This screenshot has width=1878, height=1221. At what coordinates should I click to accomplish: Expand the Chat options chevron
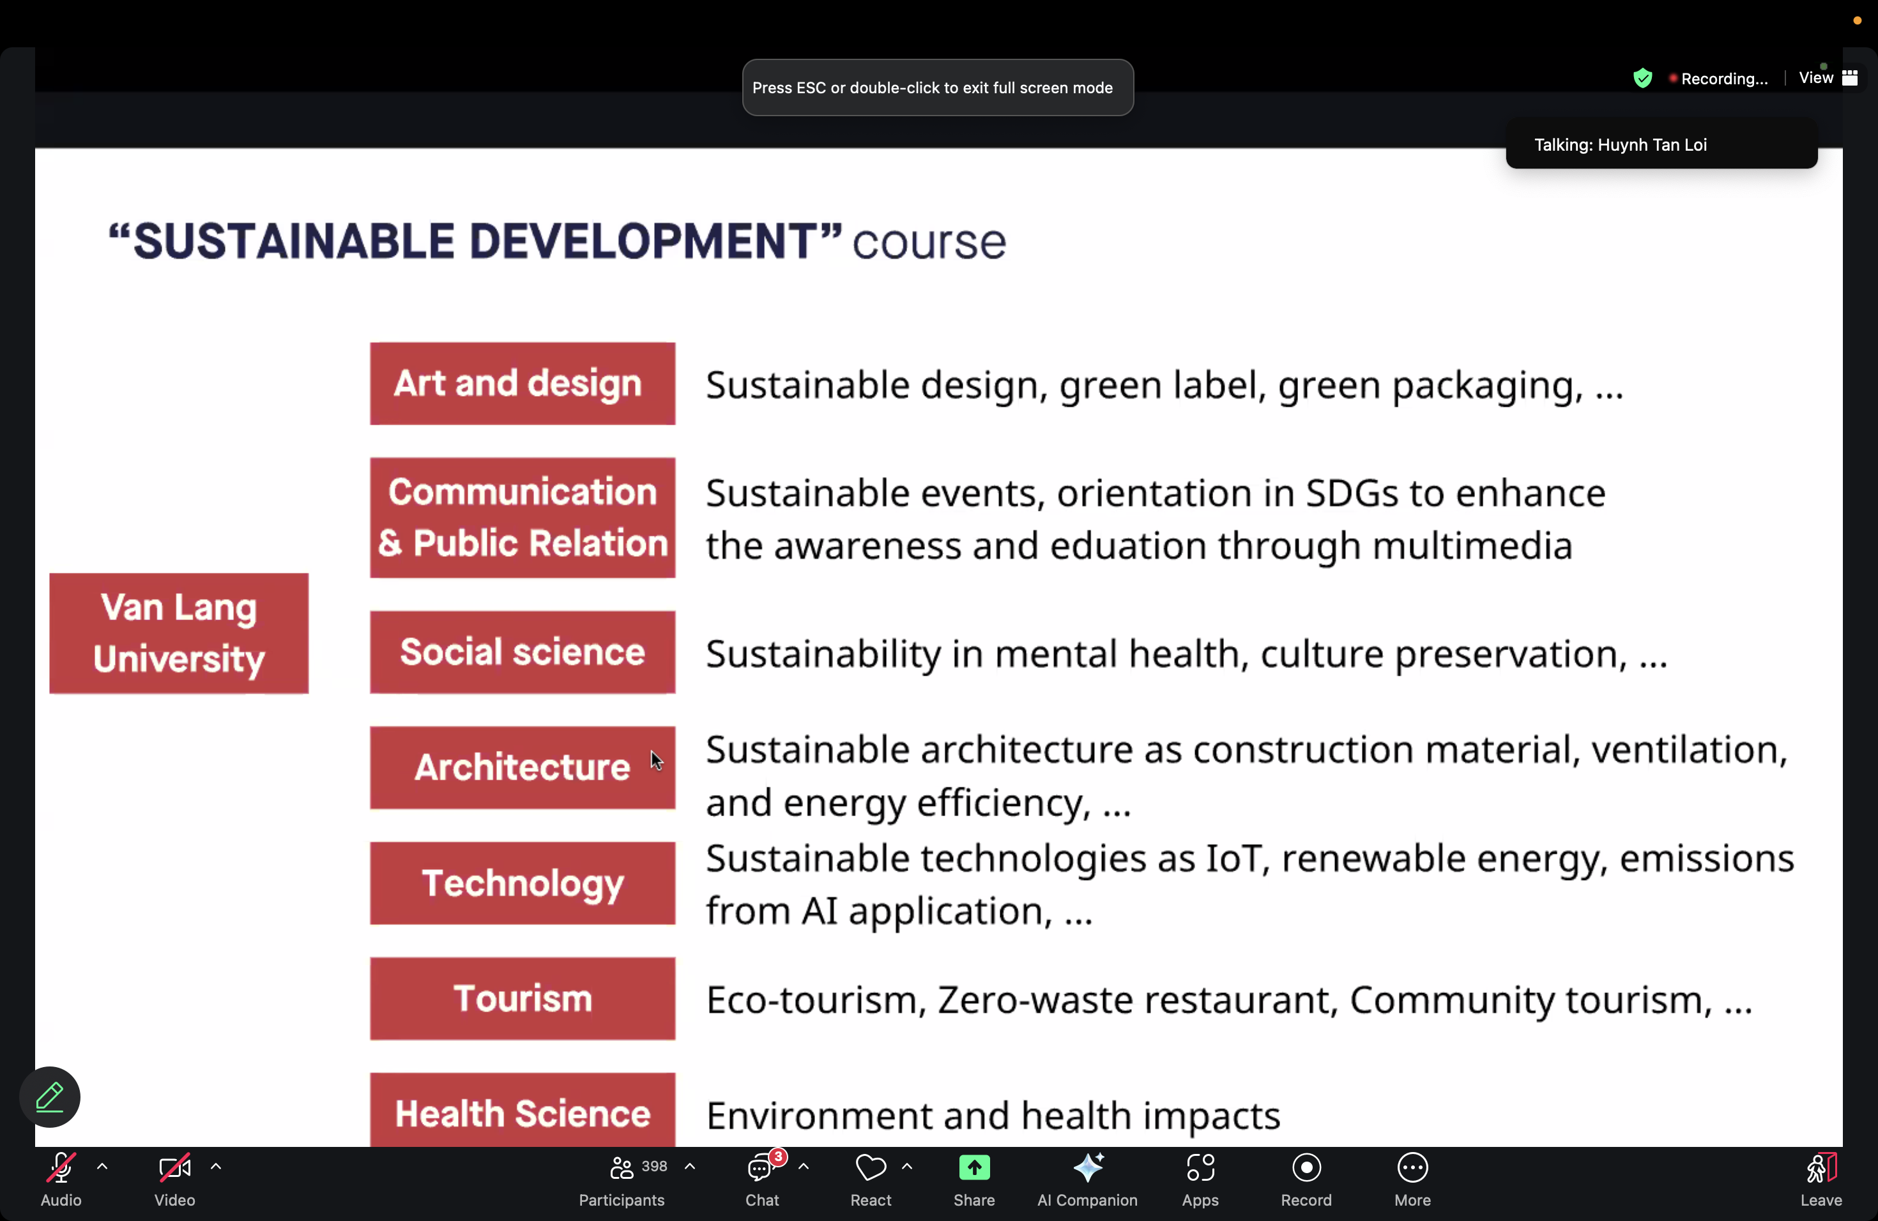[804, 1166]
